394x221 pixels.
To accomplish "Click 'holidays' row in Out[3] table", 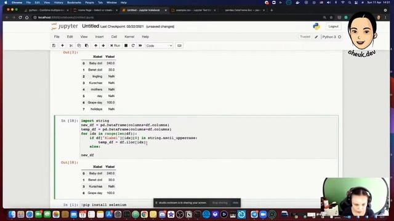I will click(98, 109).
